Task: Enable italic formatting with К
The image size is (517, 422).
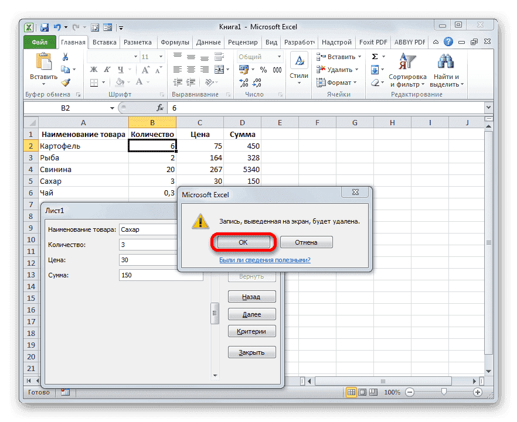Action: point(107,69)
